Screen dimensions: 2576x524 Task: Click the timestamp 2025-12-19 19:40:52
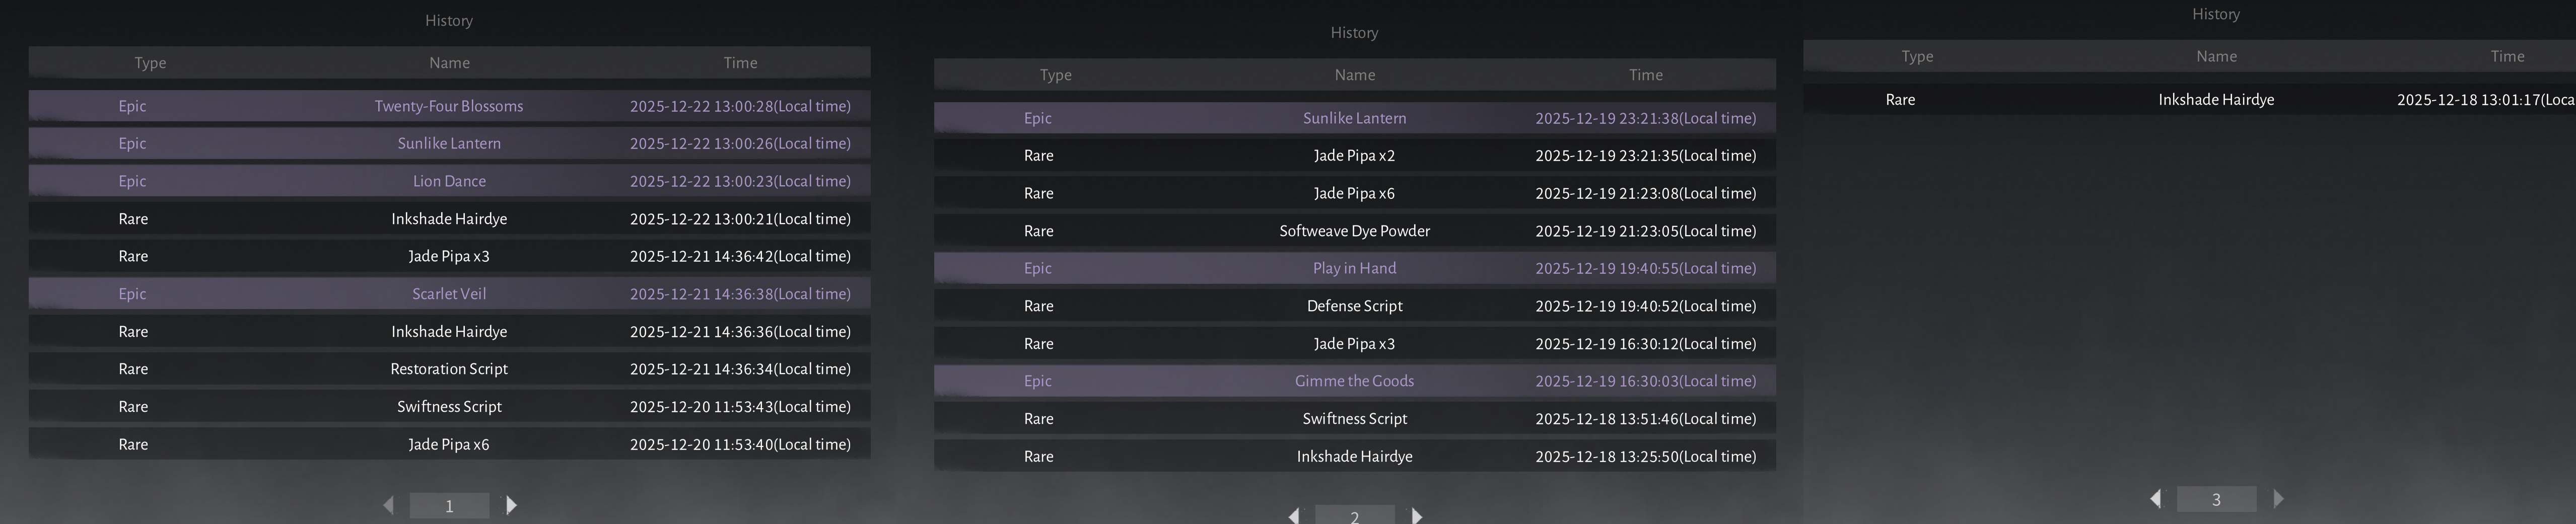[1646, 306]
